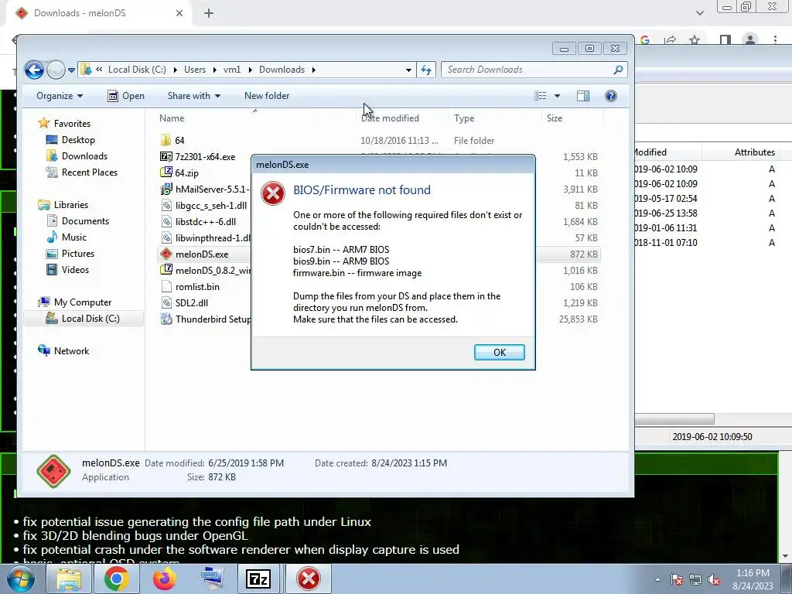
Task: Click vm1 in address breadcrumb
Action: click(x=232, y=70)
